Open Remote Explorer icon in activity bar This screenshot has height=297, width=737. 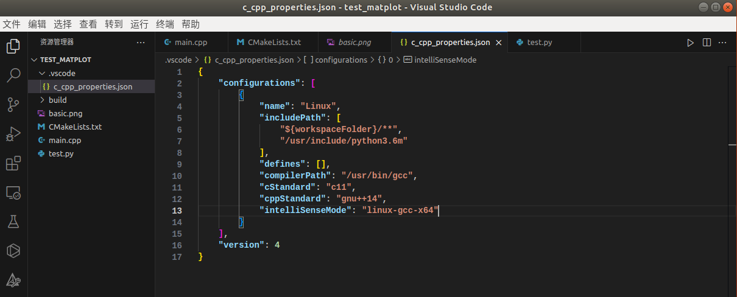click(x=13, y=193)
